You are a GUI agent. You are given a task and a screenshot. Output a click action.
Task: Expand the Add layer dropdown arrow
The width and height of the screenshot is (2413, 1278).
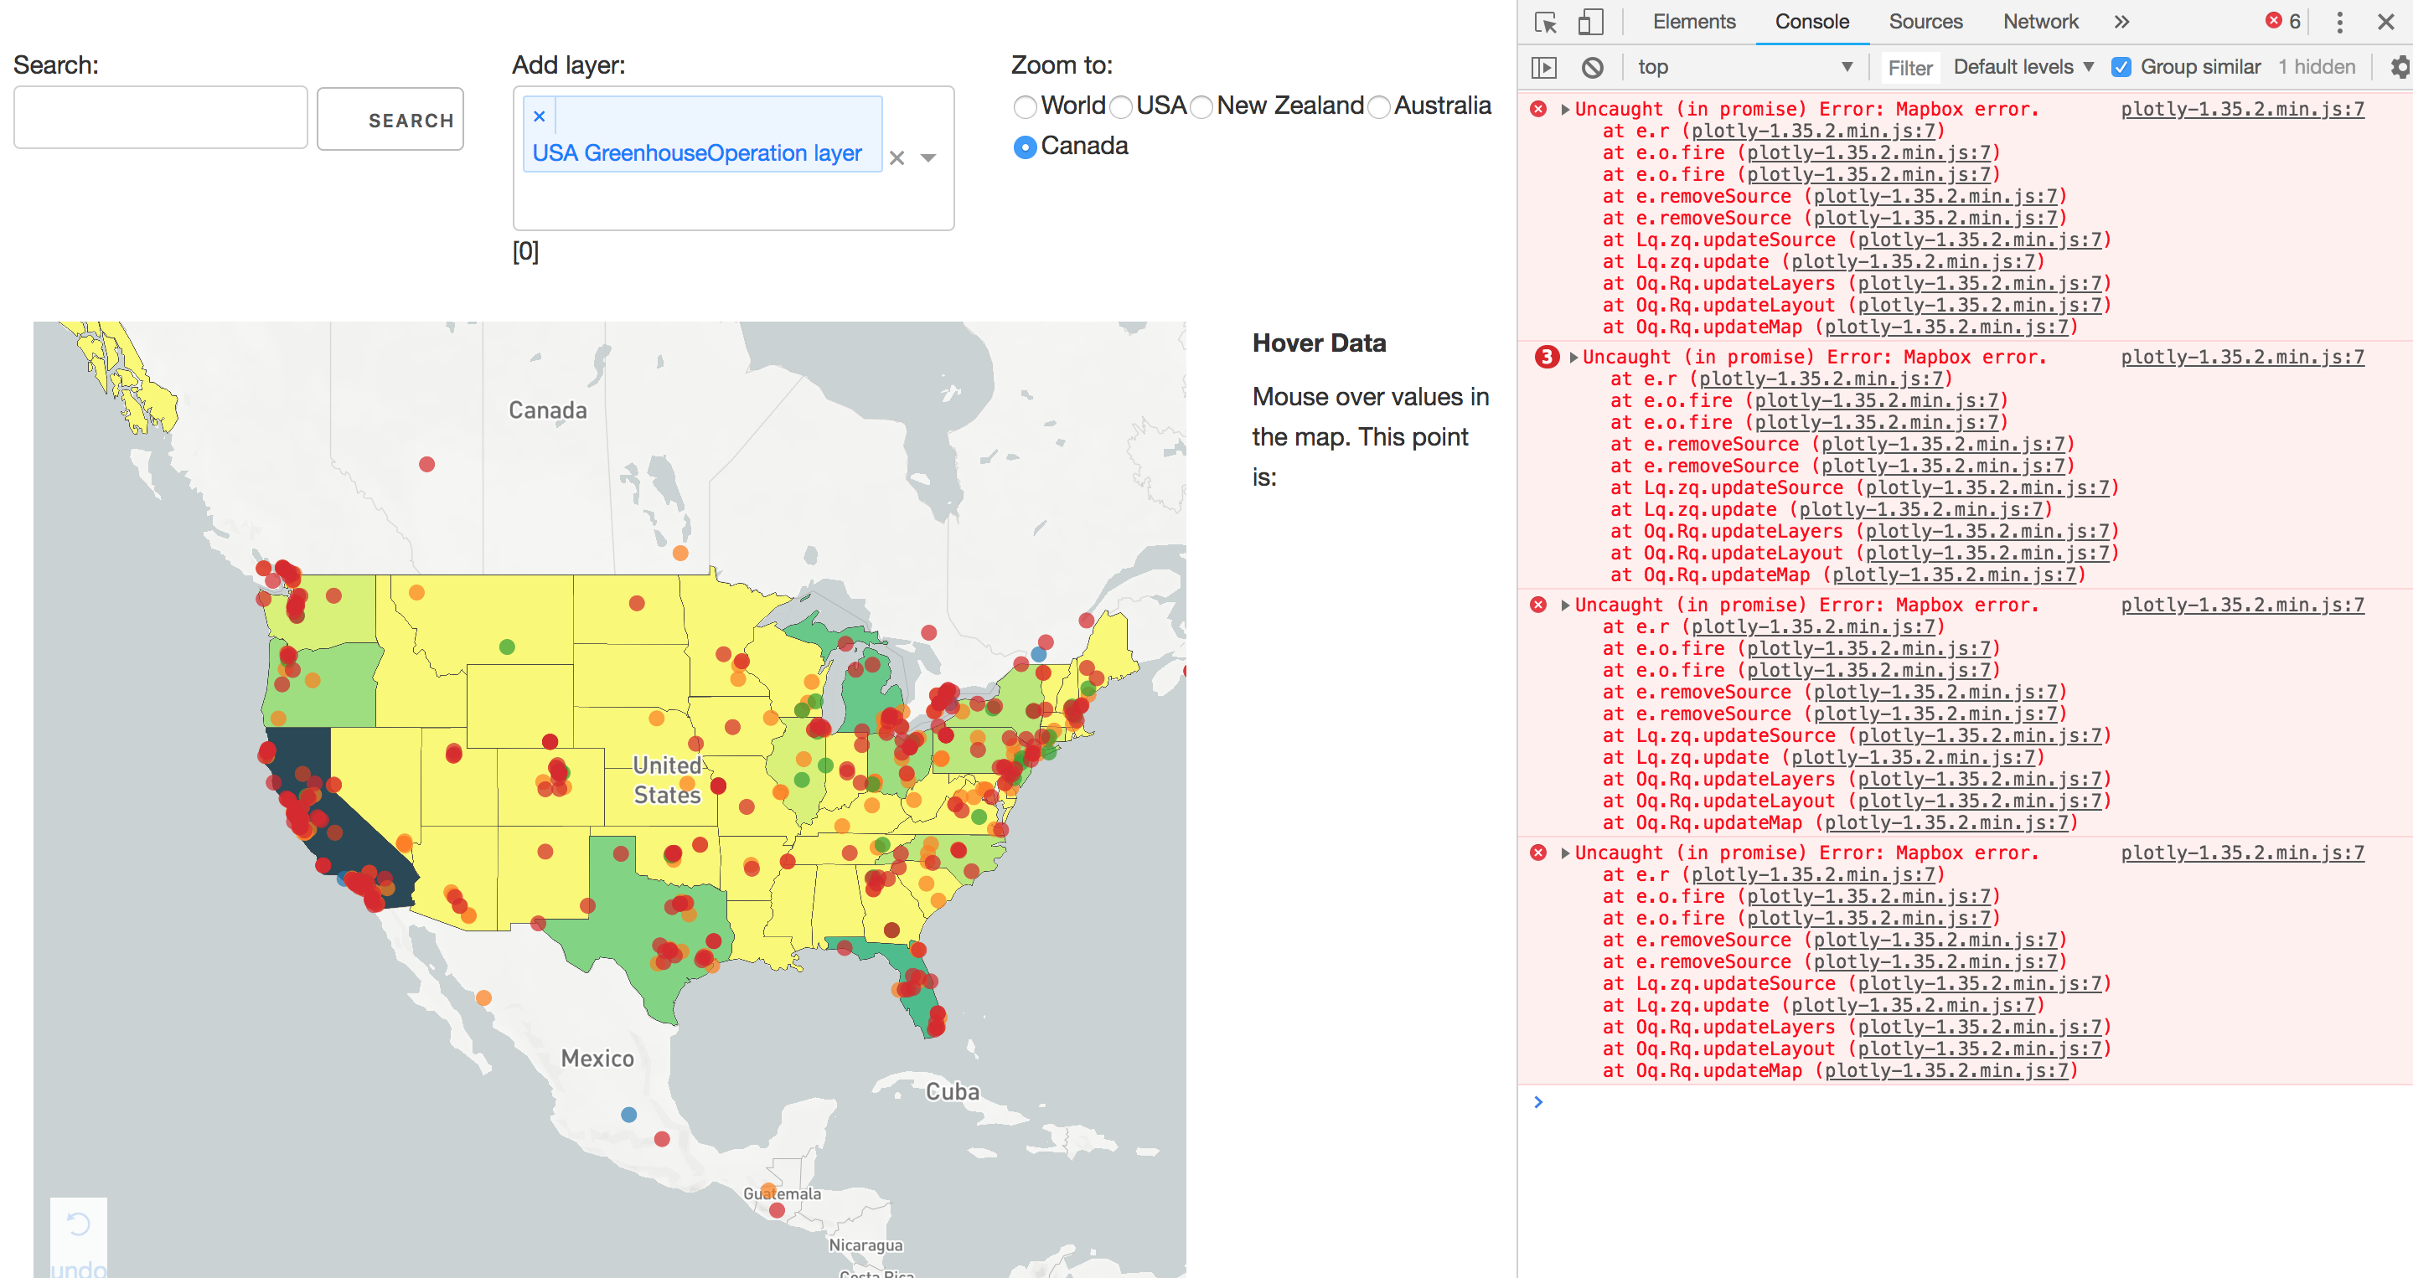coord(928,157)
